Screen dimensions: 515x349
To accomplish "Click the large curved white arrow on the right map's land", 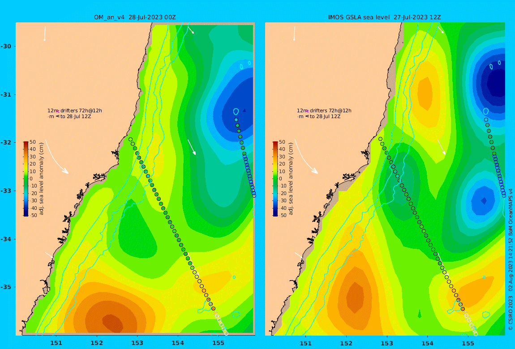I will pyautogui.click(x=305, y=157).
